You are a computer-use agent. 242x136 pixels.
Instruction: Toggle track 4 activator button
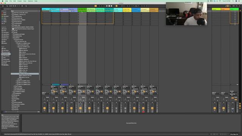point(71,108)
